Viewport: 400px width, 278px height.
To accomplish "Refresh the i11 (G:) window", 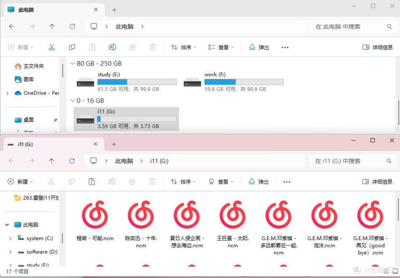I will 72,161.
